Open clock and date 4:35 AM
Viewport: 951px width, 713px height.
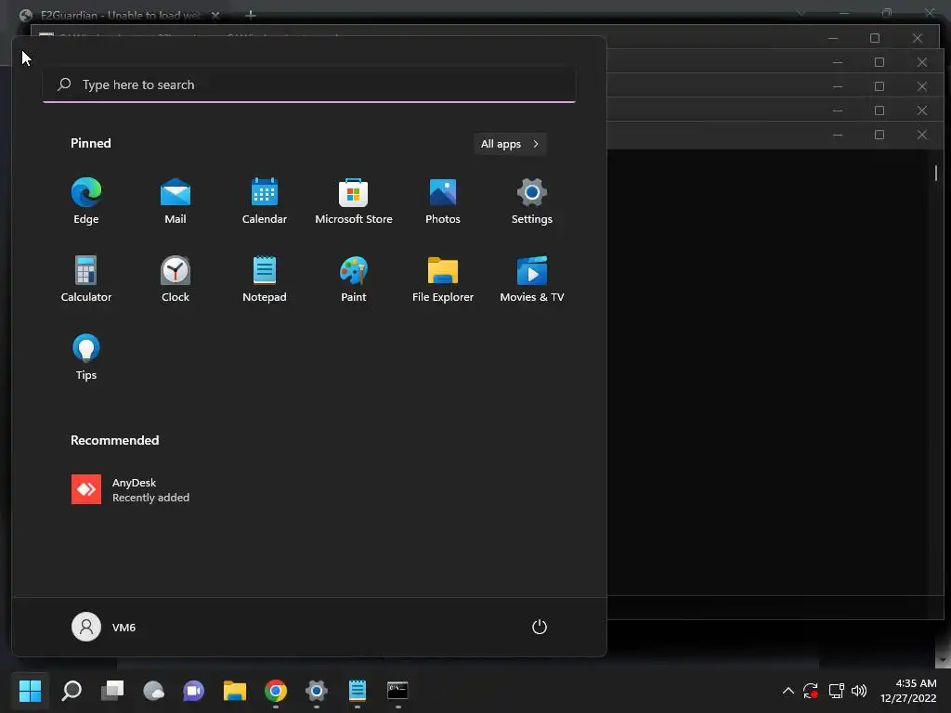pos(908,691)
